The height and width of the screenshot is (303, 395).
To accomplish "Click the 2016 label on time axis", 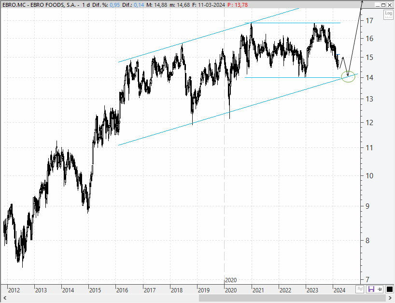I will 122,290.
